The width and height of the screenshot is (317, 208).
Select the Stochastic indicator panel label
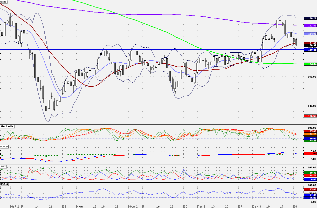tap(7, 126)
